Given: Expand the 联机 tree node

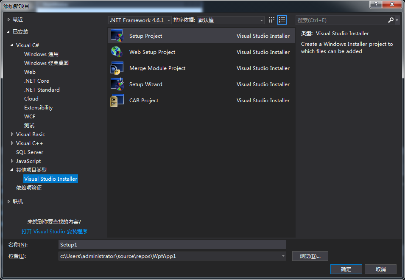Looking at the screenshot, I should 8,201.
